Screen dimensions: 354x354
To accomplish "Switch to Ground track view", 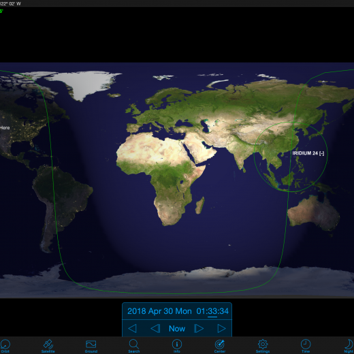I will 91,346.
